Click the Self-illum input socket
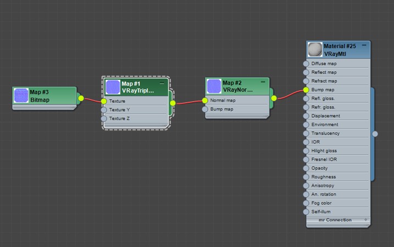 tap(306, 212)
